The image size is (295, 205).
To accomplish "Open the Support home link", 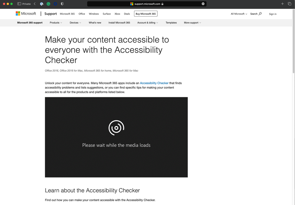I will (50, 14).
